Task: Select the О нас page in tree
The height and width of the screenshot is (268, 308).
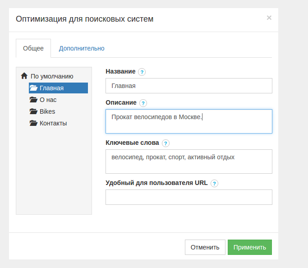Action: (48, 100)
